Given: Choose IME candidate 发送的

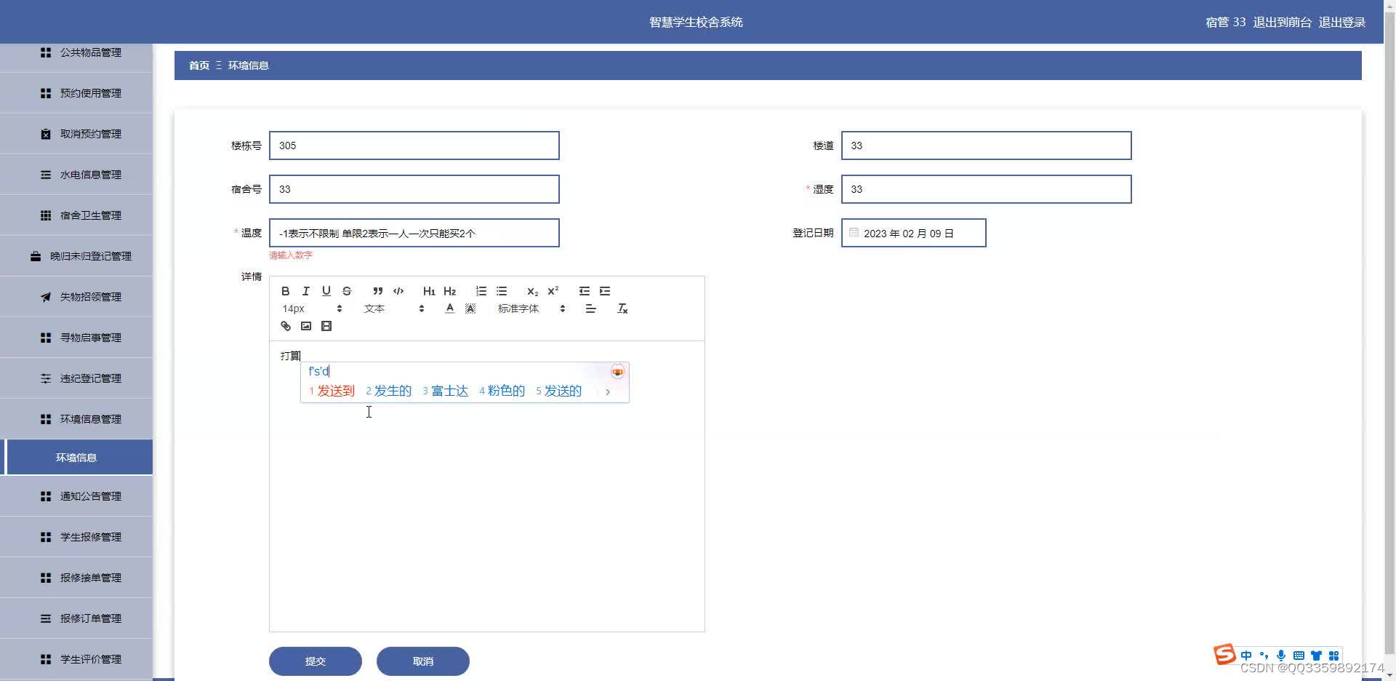Looking at the screenshot, I should click(559, 391).
